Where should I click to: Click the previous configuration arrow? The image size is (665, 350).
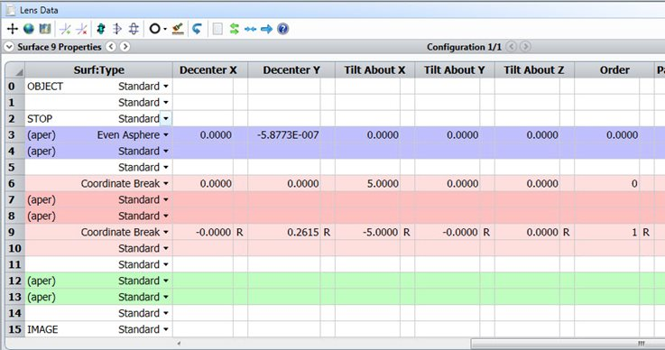pos(512,47)
